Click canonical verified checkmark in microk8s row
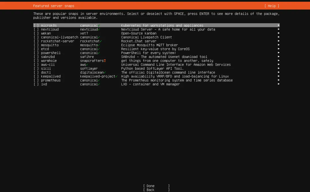This screenshot has width=310, height=192. pos(99,25)
